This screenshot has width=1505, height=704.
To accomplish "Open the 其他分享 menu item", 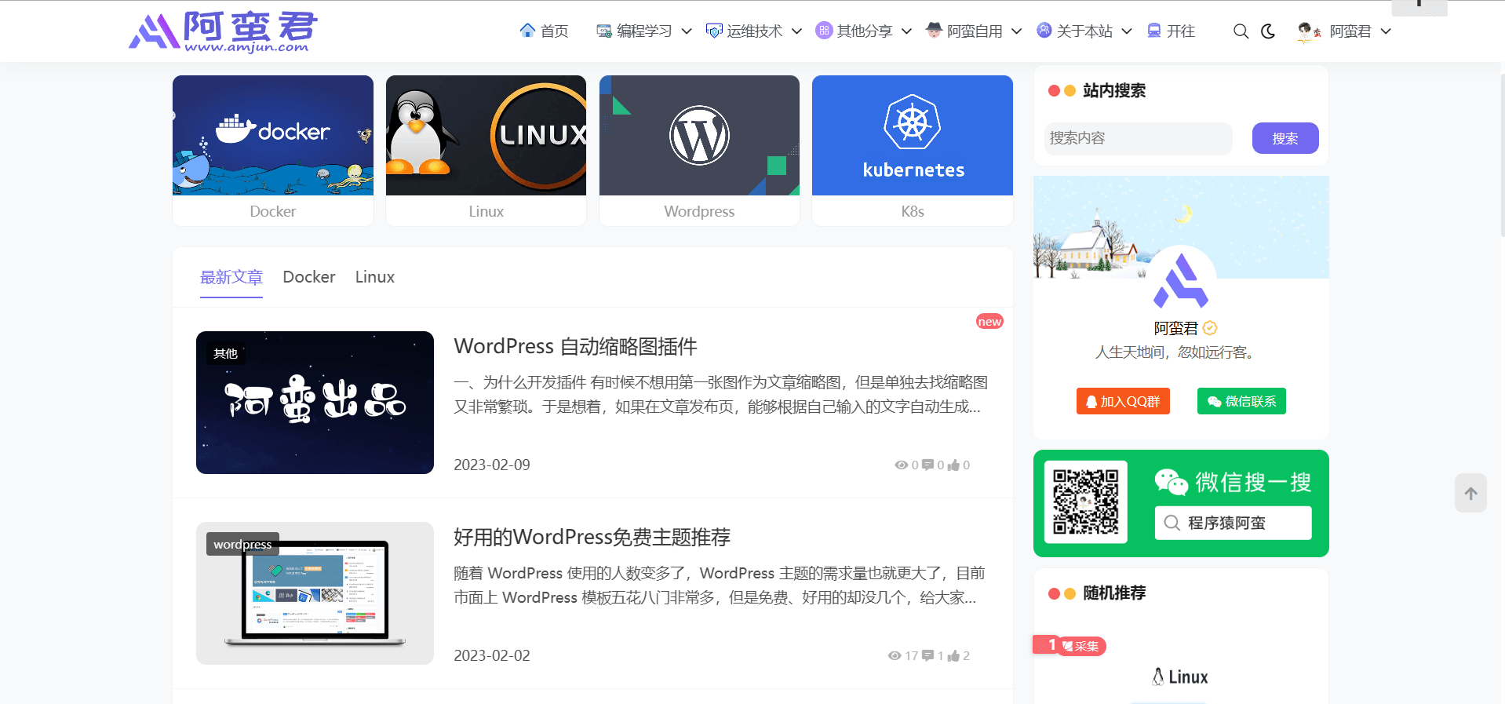I will coord(864,31).
